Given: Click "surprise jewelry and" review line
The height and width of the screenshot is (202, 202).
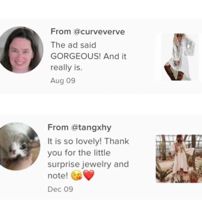Looking at the screenshot, I should (88, 165).
